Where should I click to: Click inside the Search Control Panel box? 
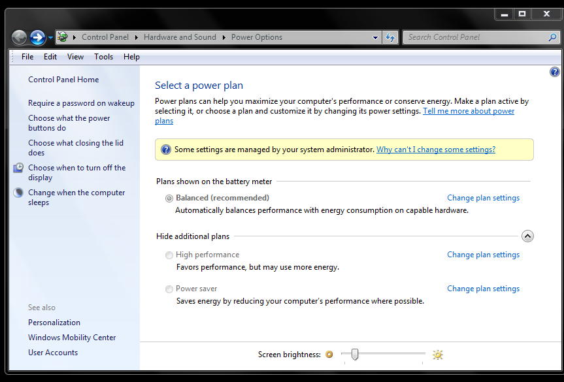[x=477, y=37]
